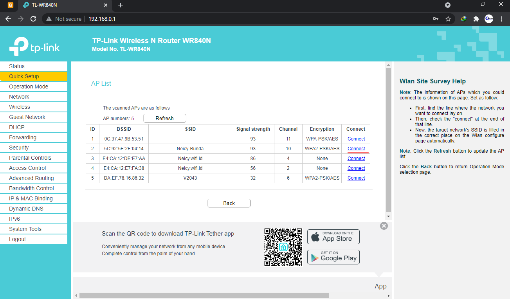The image size is (510, 299).
Task: Refresh the scanned AP list
Action: click(165, 118)
